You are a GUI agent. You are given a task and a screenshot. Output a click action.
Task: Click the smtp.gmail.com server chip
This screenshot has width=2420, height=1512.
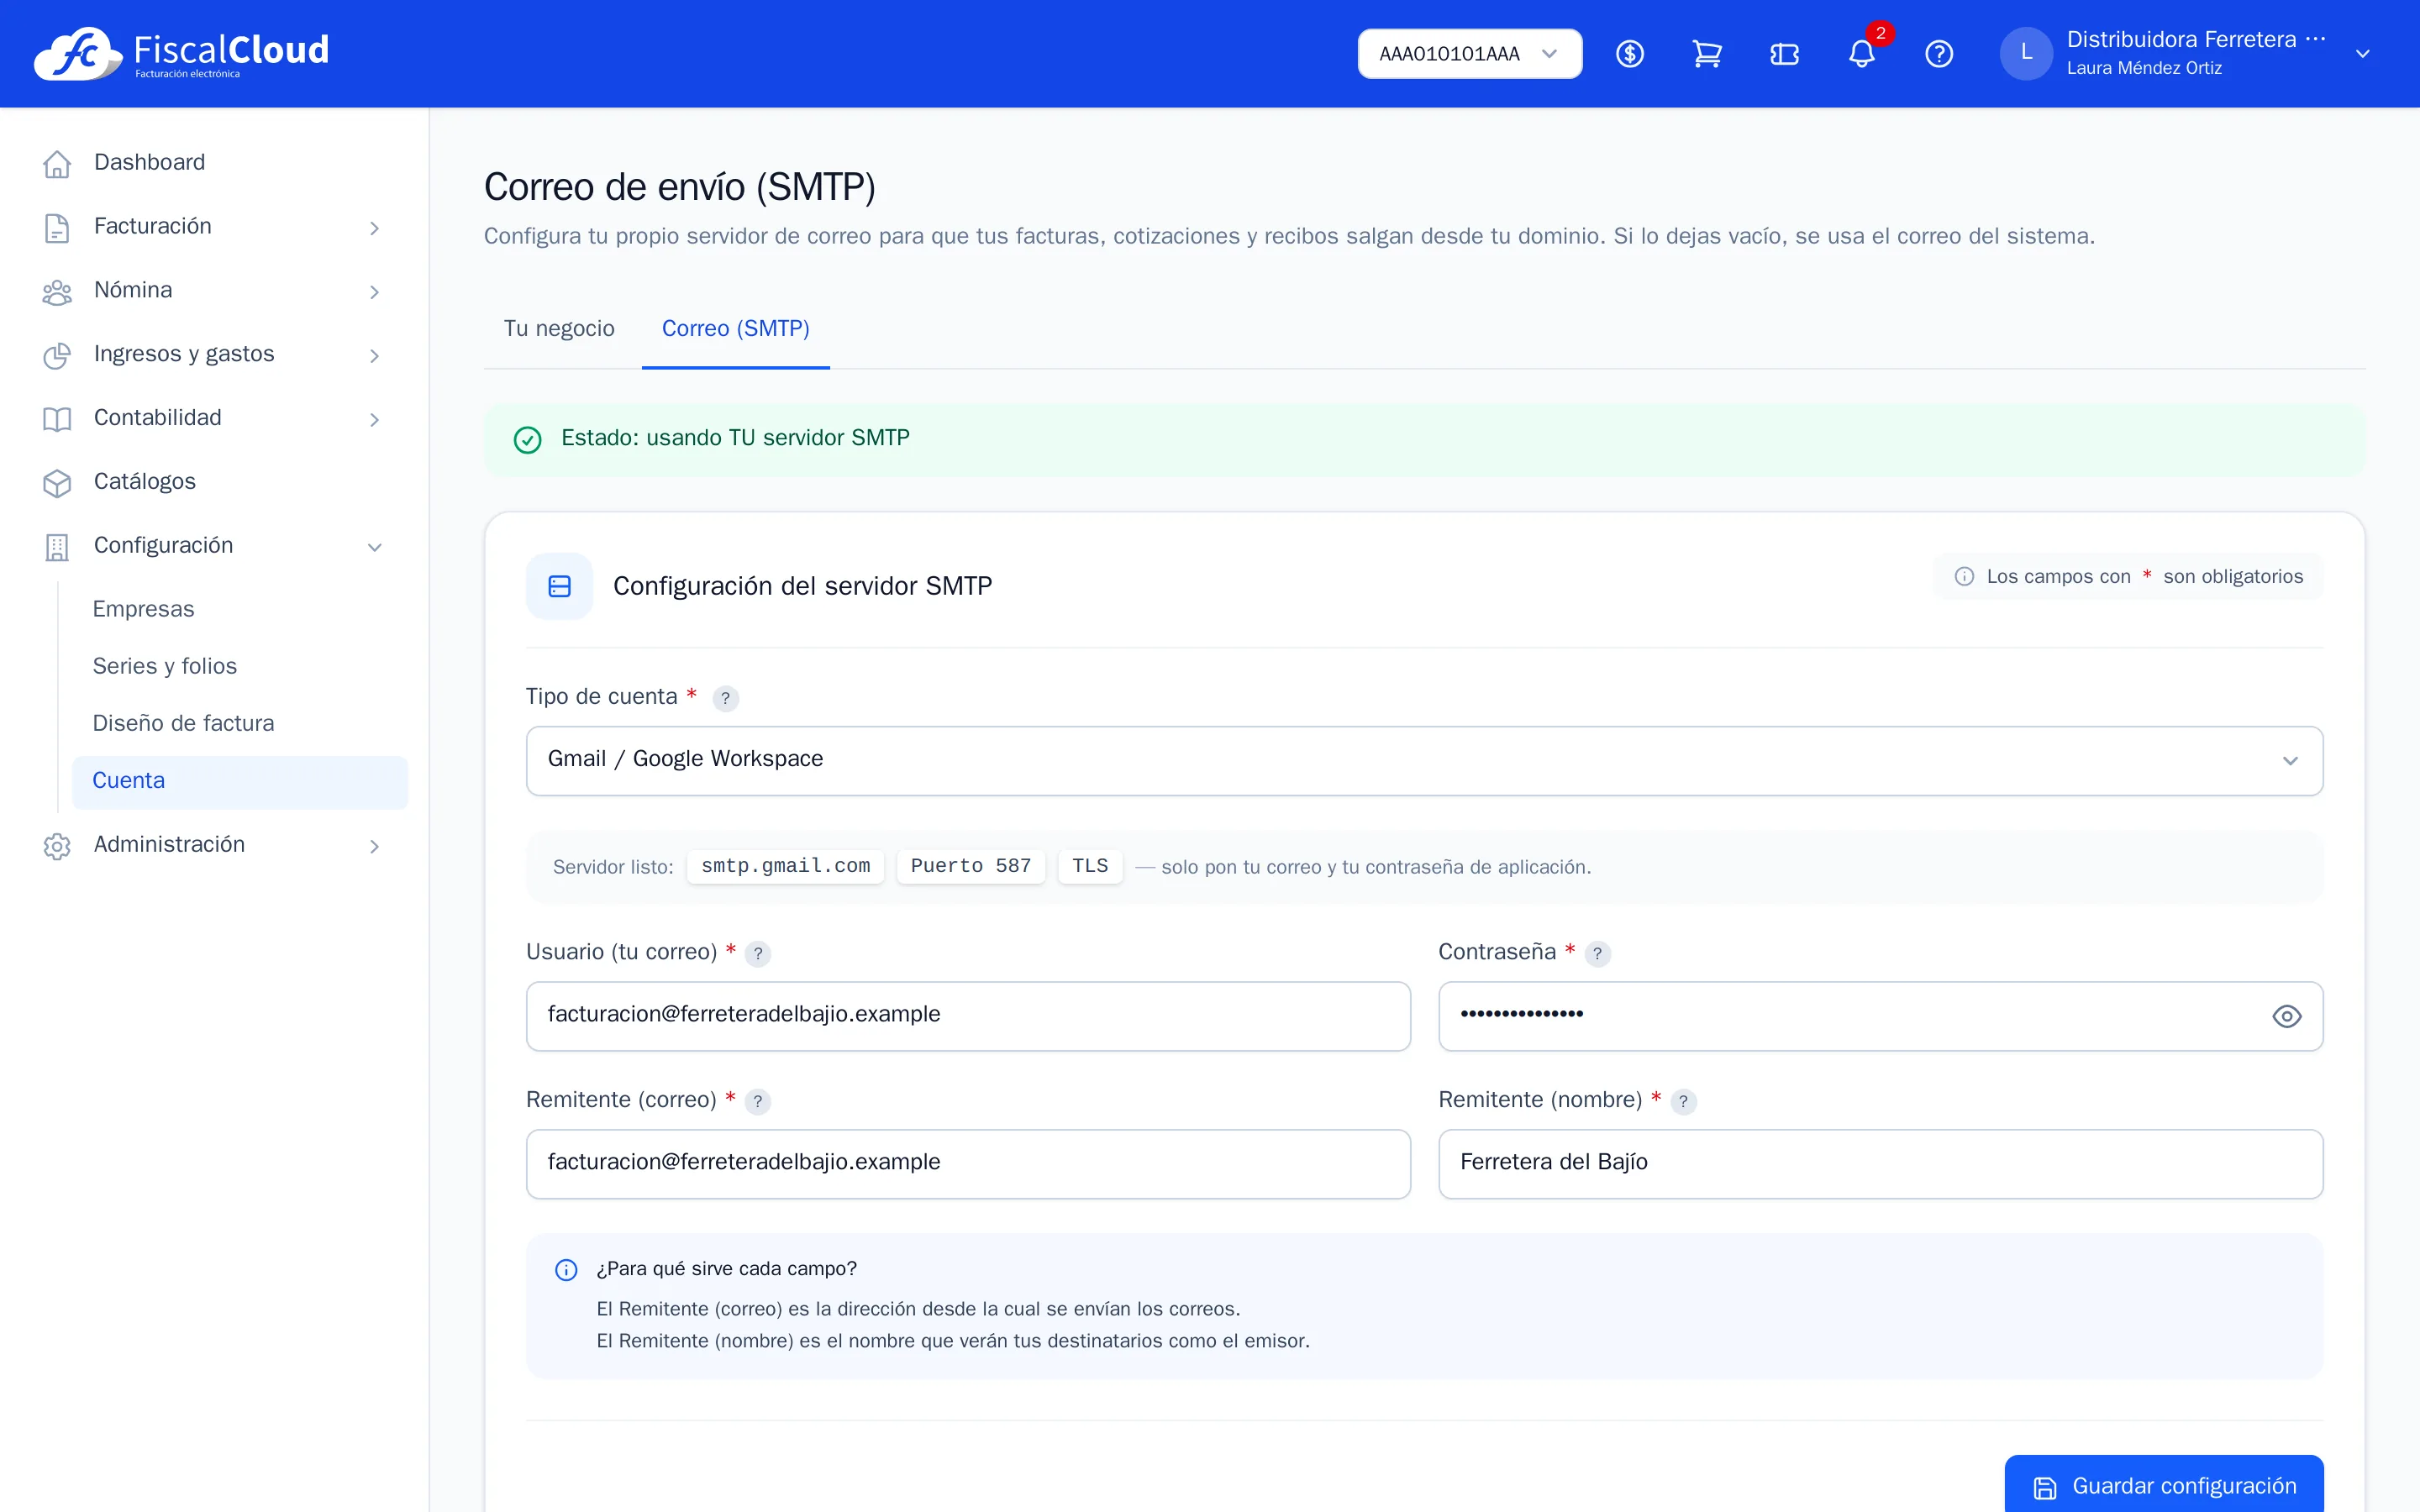[x=785, y=867]
